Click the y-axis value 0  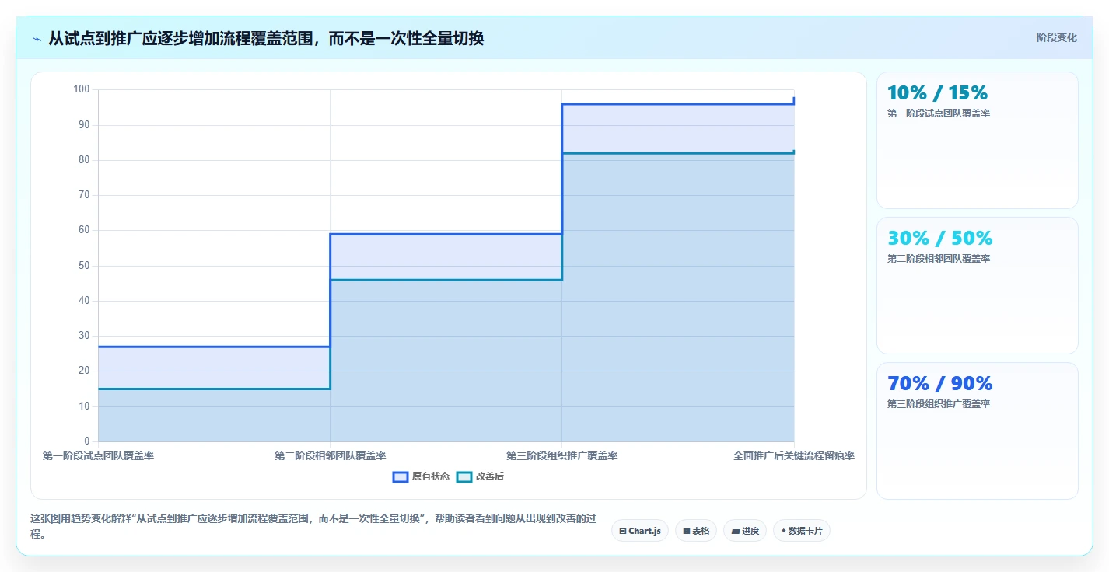tap(87, 441)
